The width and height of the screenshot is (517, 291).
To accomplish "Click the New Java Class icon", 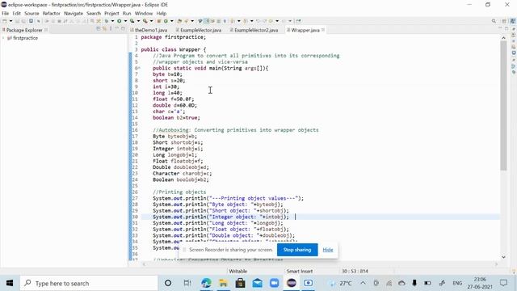I will coord(166,21).
